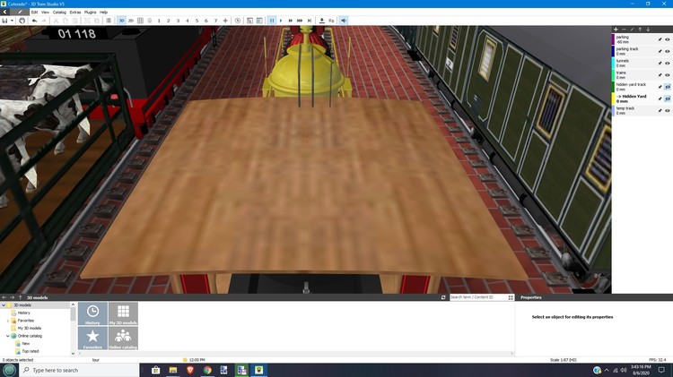Click the undo arrow in the toolbar
This screenshot has width=673, height=377.
click(x=34, y=21)
